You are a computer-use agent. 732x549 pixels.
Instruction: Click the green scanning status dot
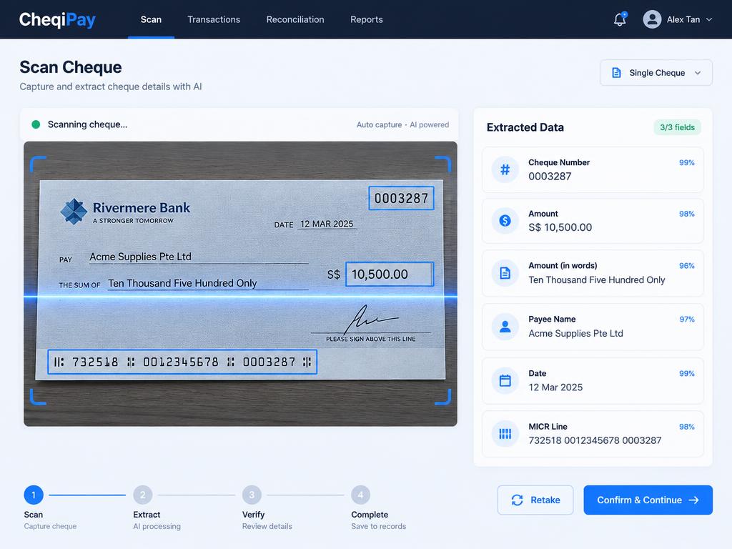[36, 124]
